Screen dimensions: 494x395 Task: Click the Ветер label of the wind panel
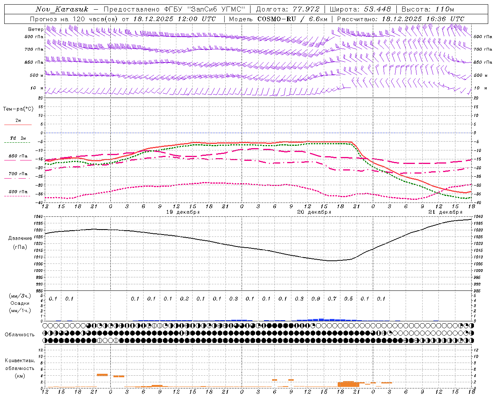tap(36, 29)
